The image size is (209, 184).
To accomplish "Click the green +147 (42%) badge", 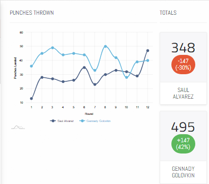I will (x=183, y=144).
